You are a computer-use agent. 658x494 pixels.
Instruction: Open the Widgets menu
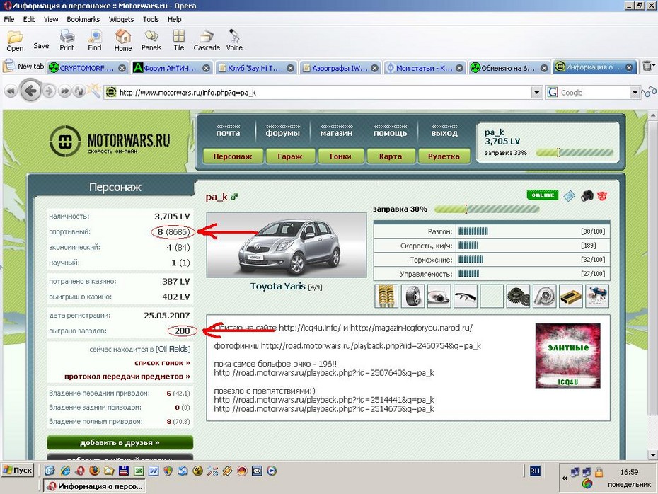[x=121, y=19]
